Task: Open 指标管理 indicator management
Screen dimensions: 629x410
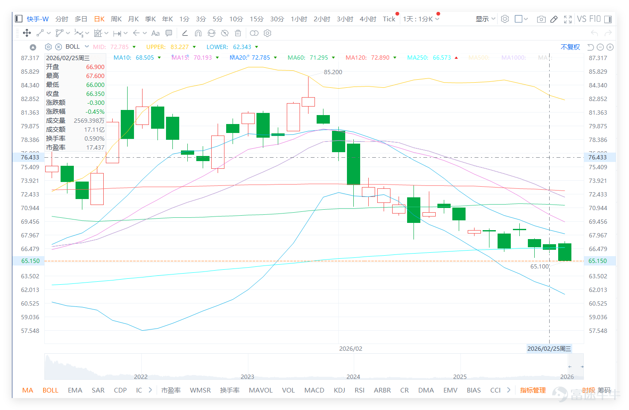Action: coord(533,390)
